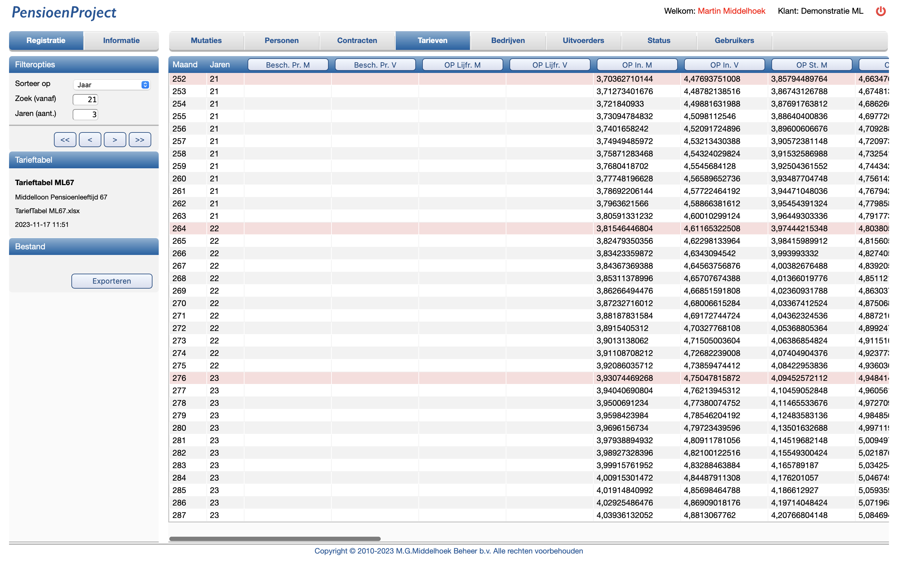Go to previous page with < button
Image resolution: width=898 pixels, height=561 pixels.
90,140
